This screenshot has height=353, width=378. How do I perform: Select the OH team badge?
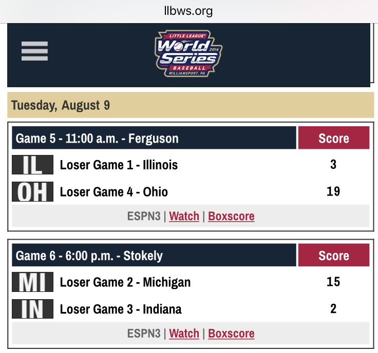pos(32,192)
